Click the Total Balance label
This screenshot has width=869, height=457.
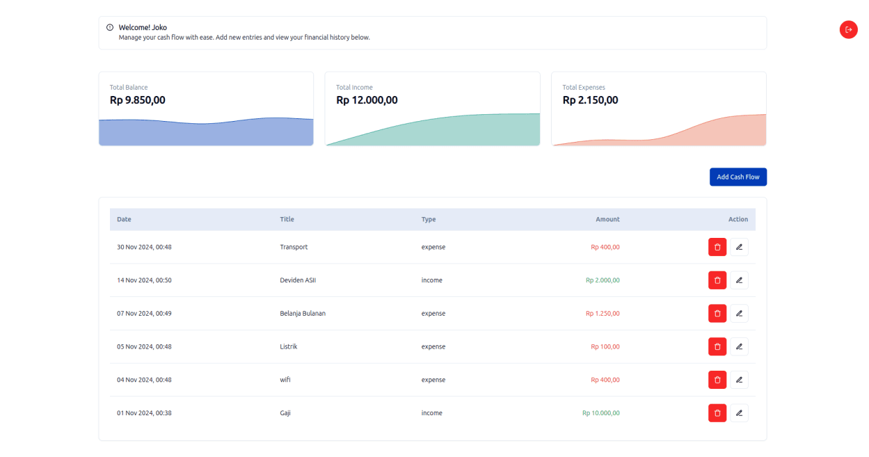coord(129,88)
